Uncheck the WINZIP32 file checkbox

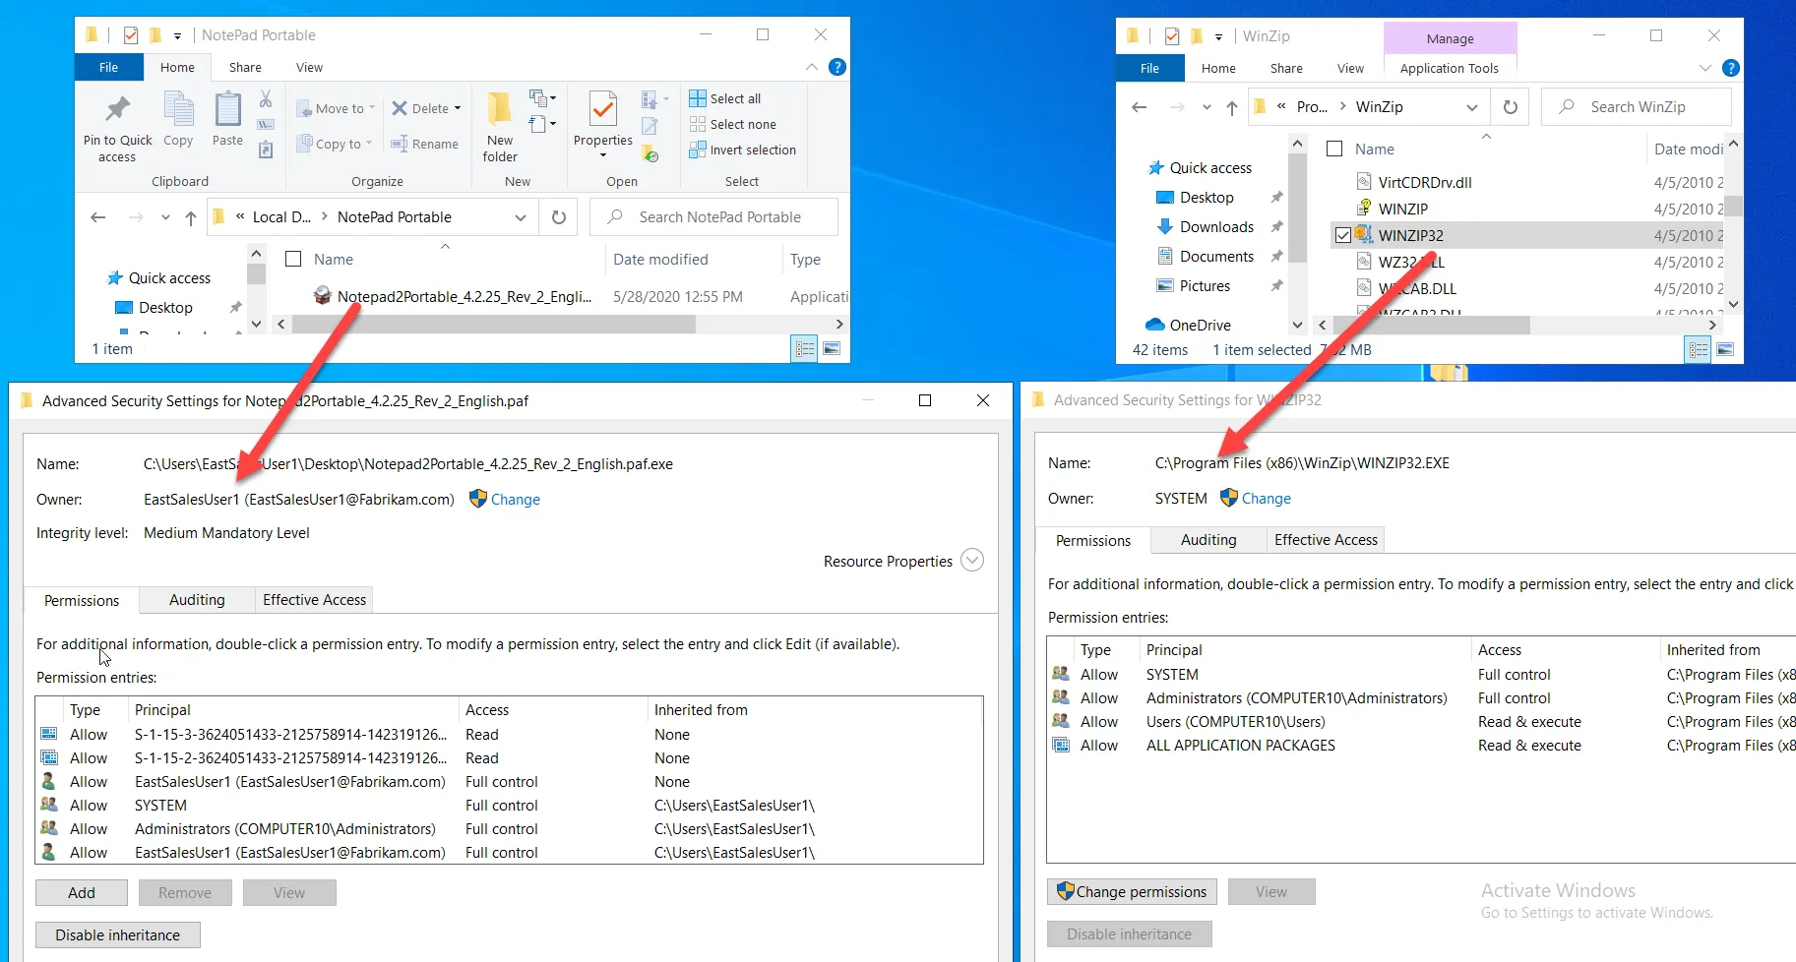click(1342, 235)
